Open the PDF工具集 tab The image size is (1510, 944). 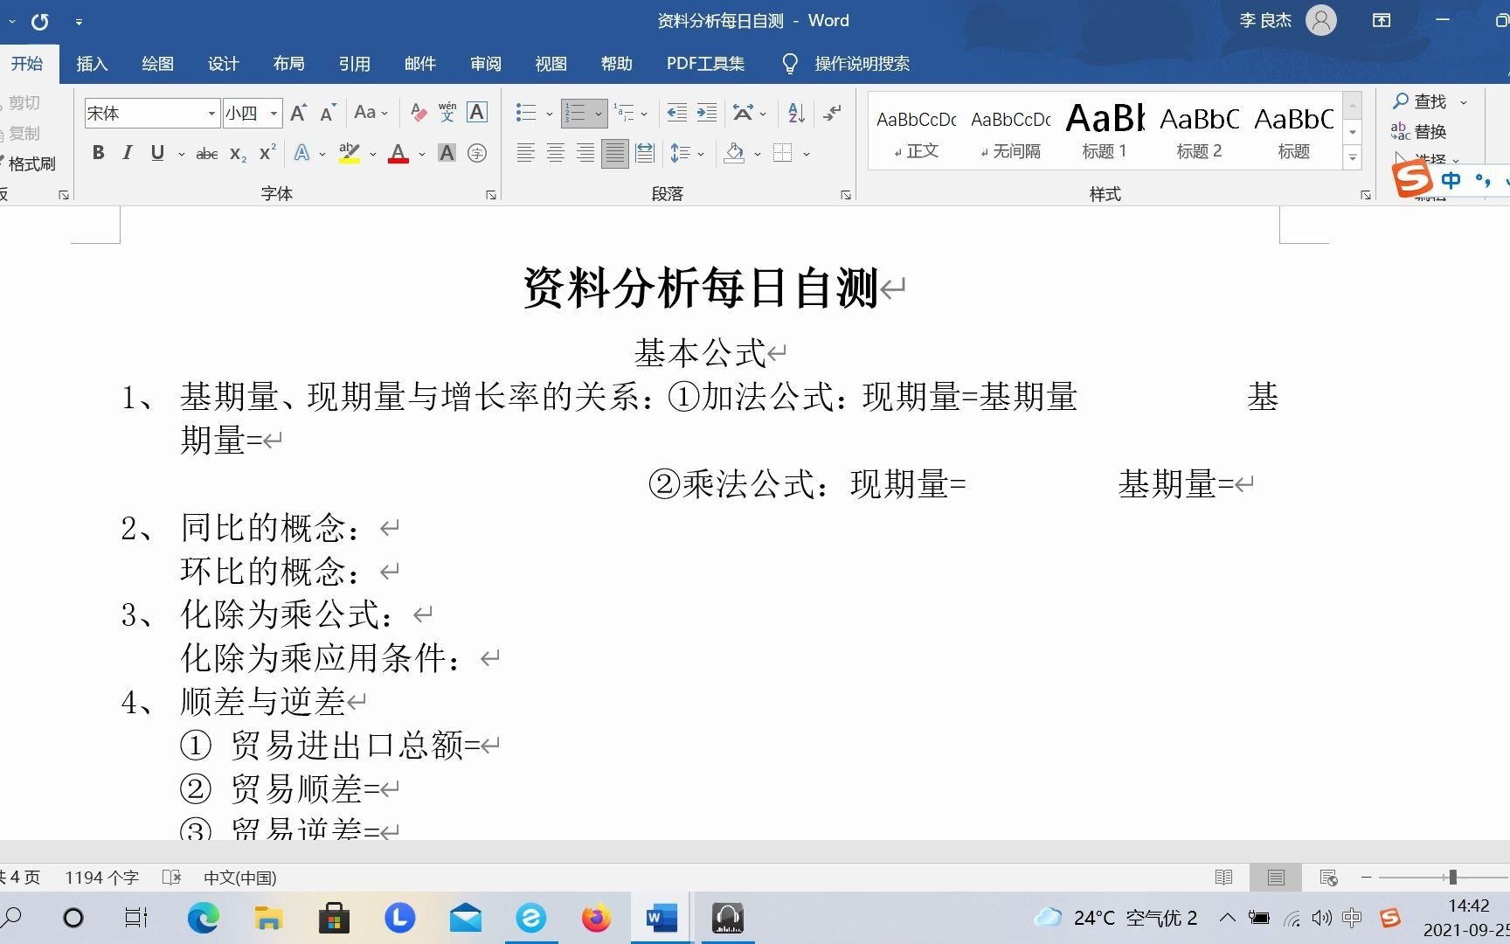(705, 64)
